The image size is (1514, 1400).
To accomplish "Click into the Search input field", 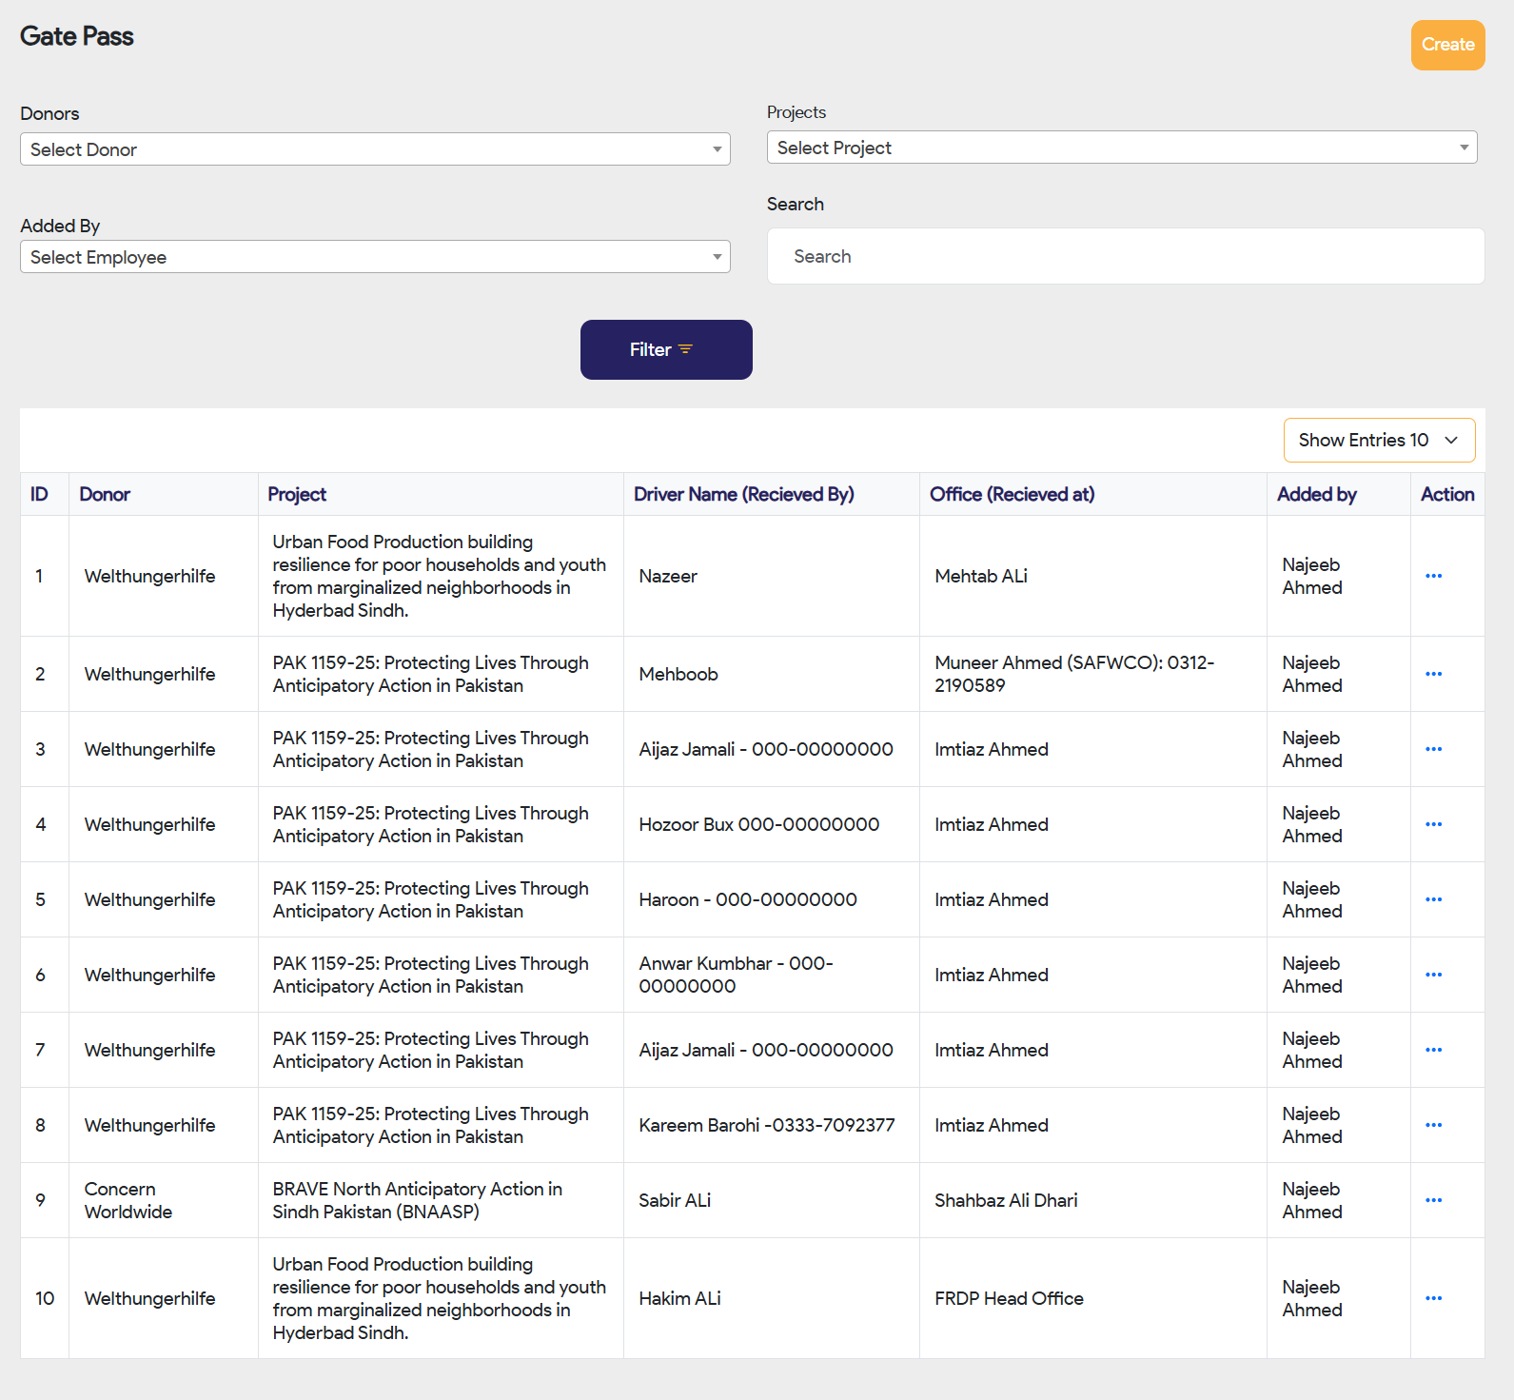I will (1125, 256).
